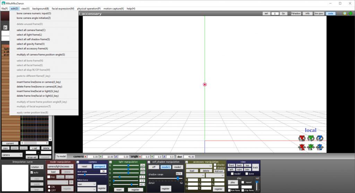Open the disabled bone dropdown in model manipulation

58,182
